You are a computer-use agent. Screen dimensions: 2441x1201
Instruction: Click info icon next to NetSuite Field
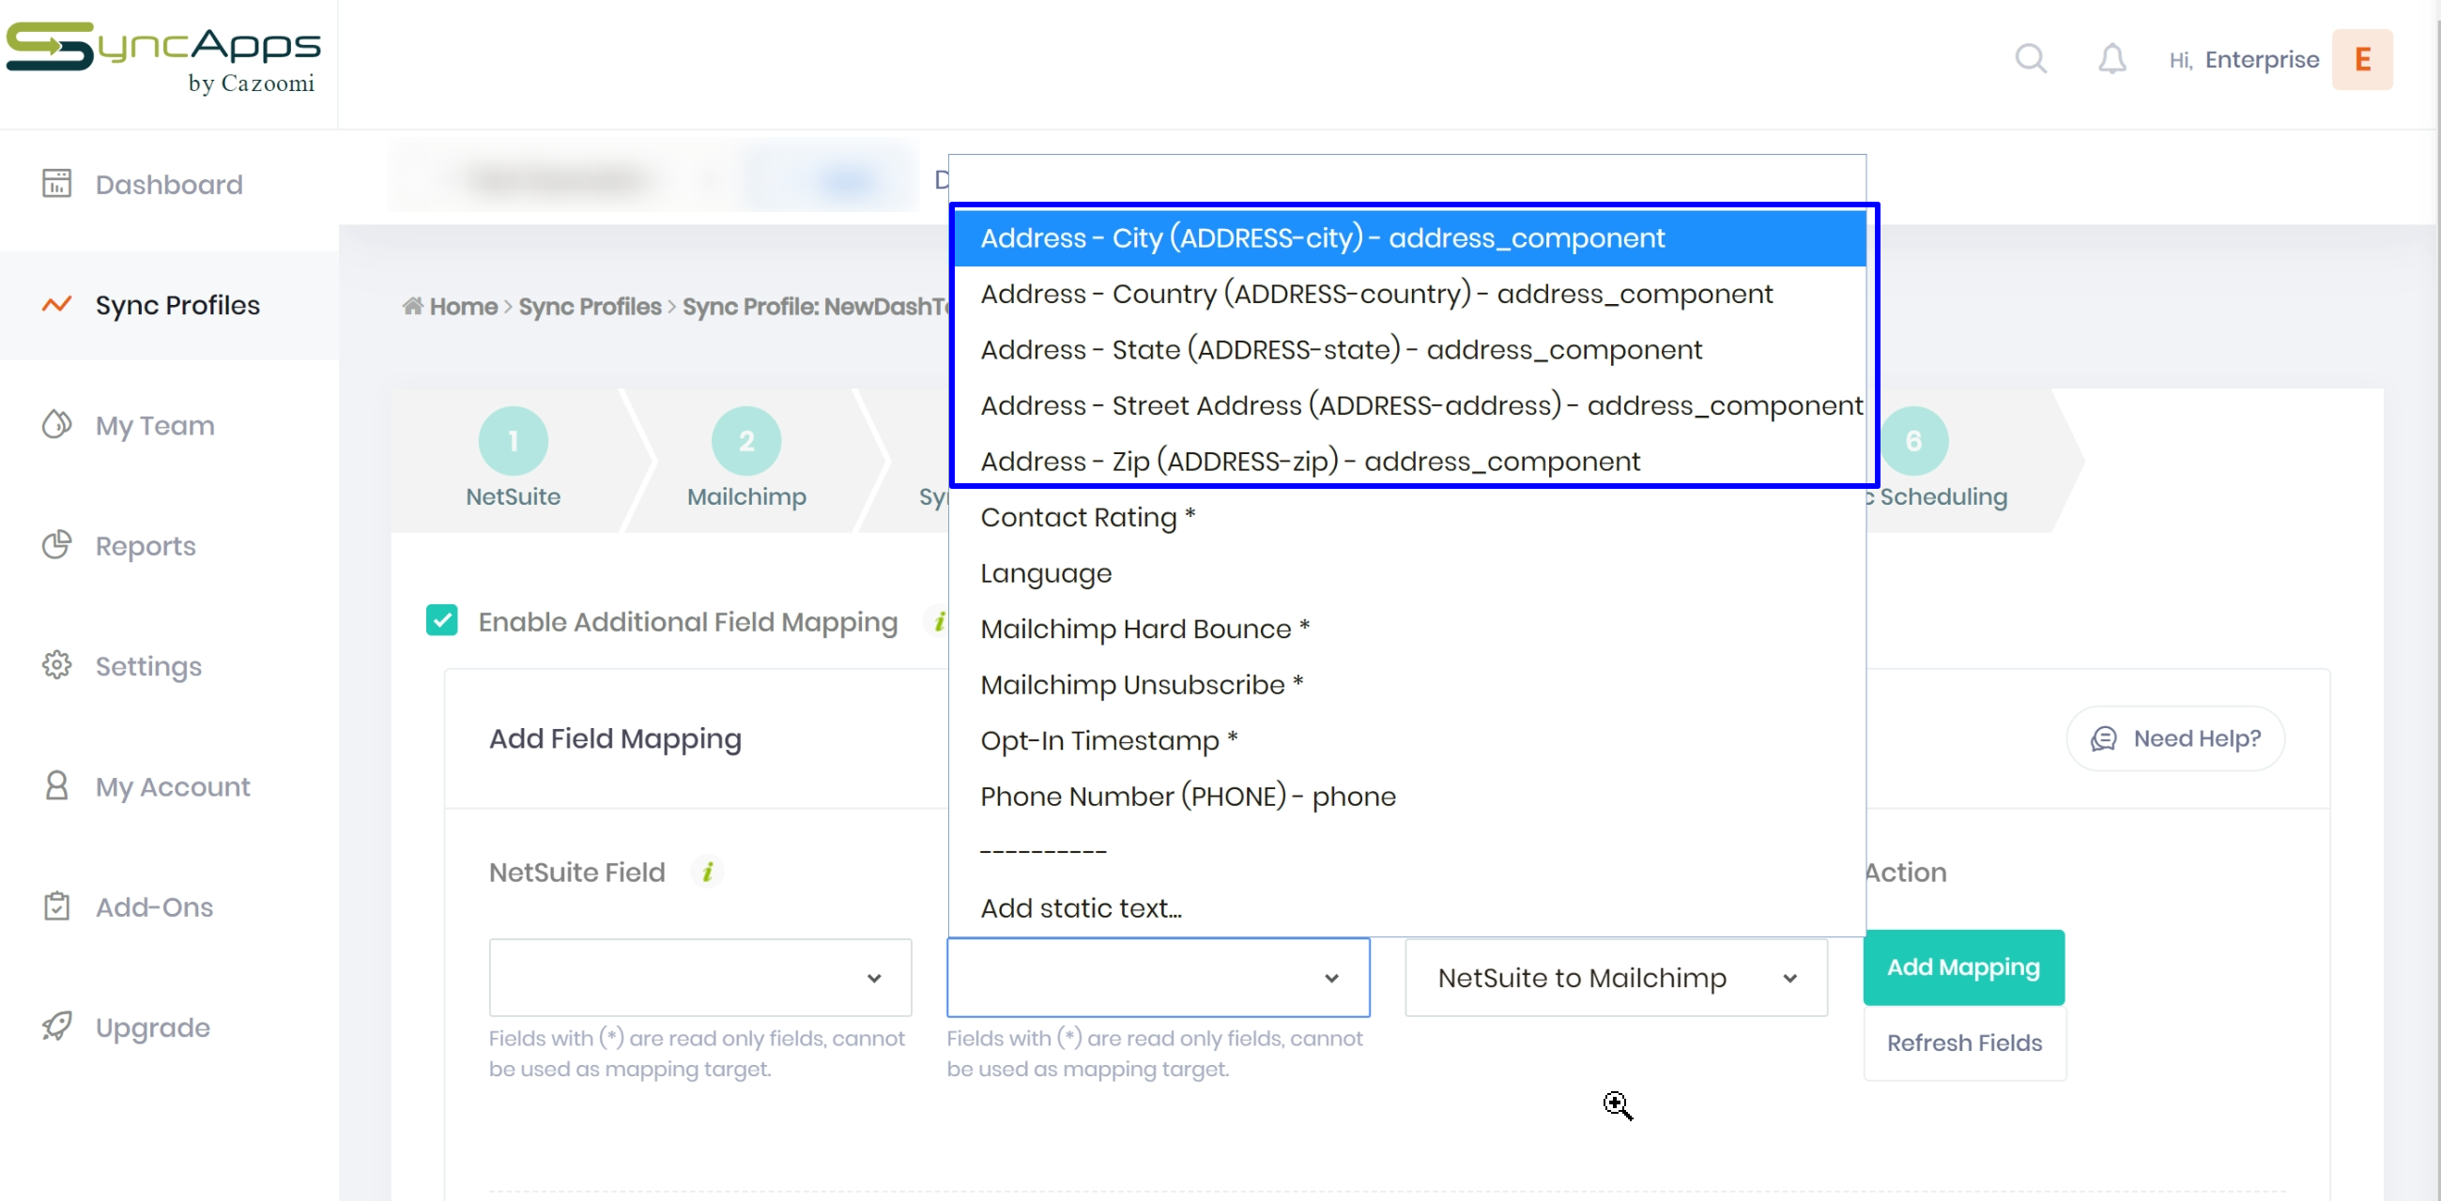[x=707, y=872]
